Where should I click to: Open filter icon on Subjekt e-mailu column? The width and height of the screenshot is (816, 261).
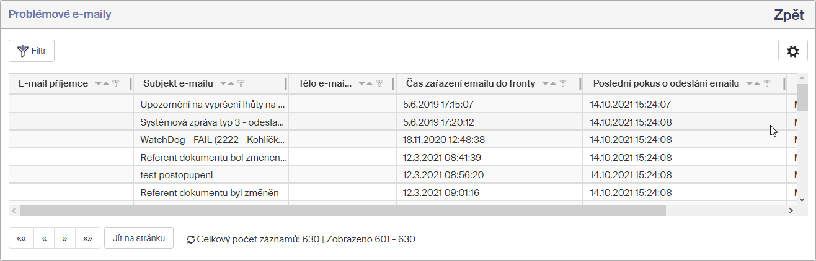coord(241,83)
